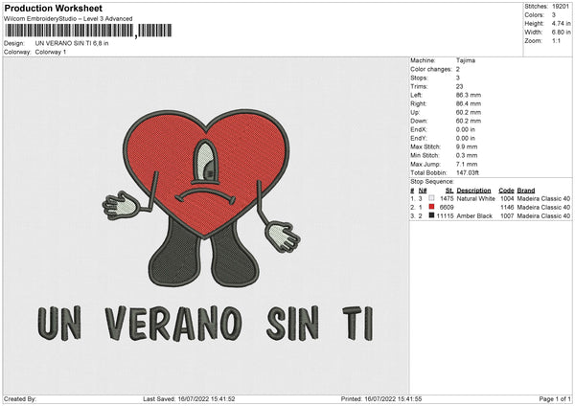
Task: Click the Height value '4.74 in'
Action: pos(561,23)
